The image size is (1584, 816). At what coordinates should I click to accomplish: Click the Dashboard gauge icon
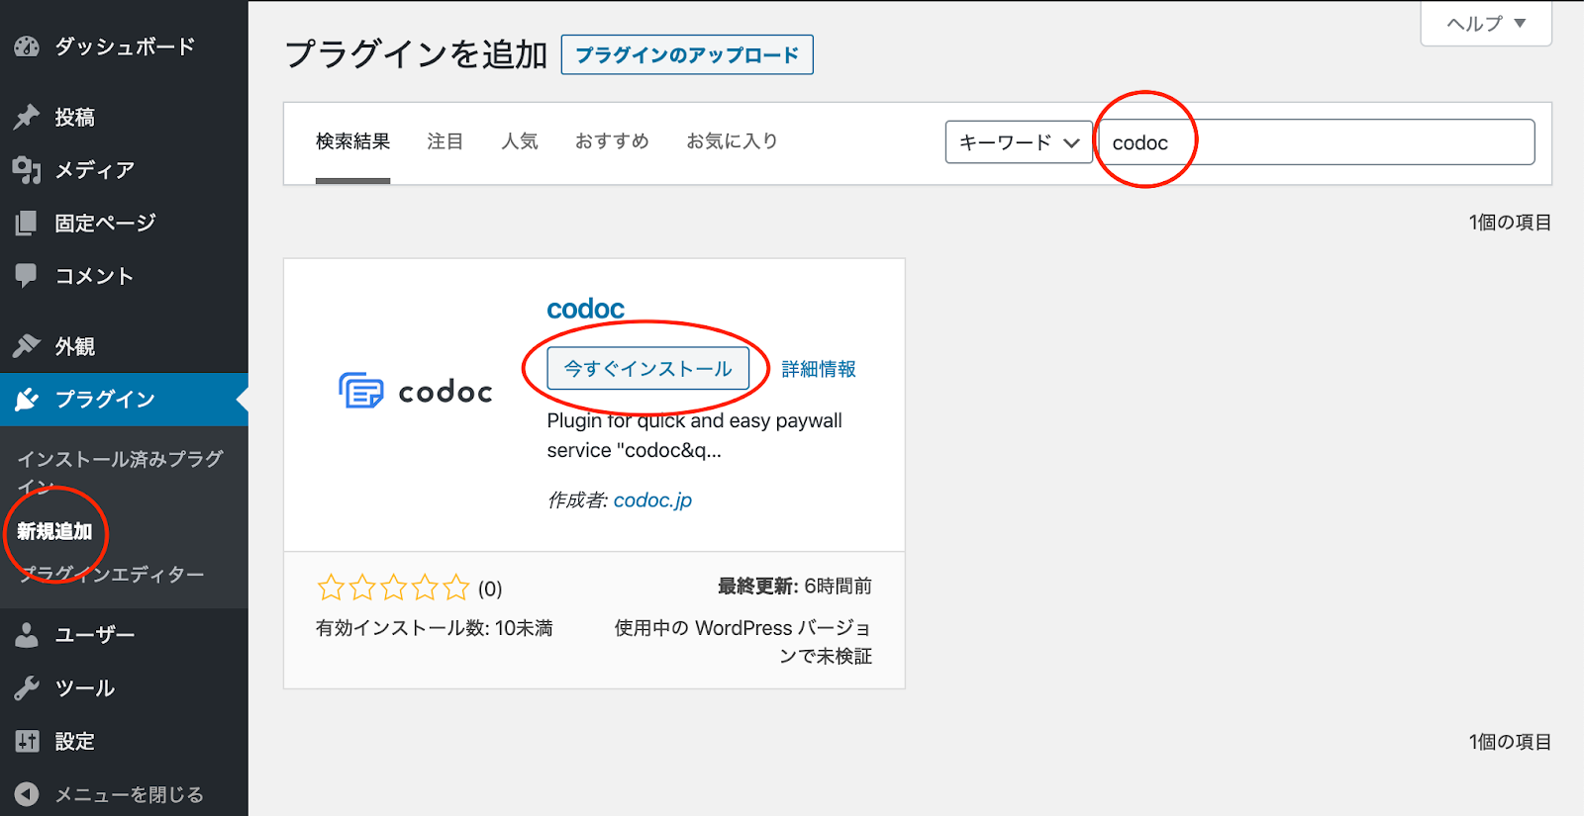point(27,46)
